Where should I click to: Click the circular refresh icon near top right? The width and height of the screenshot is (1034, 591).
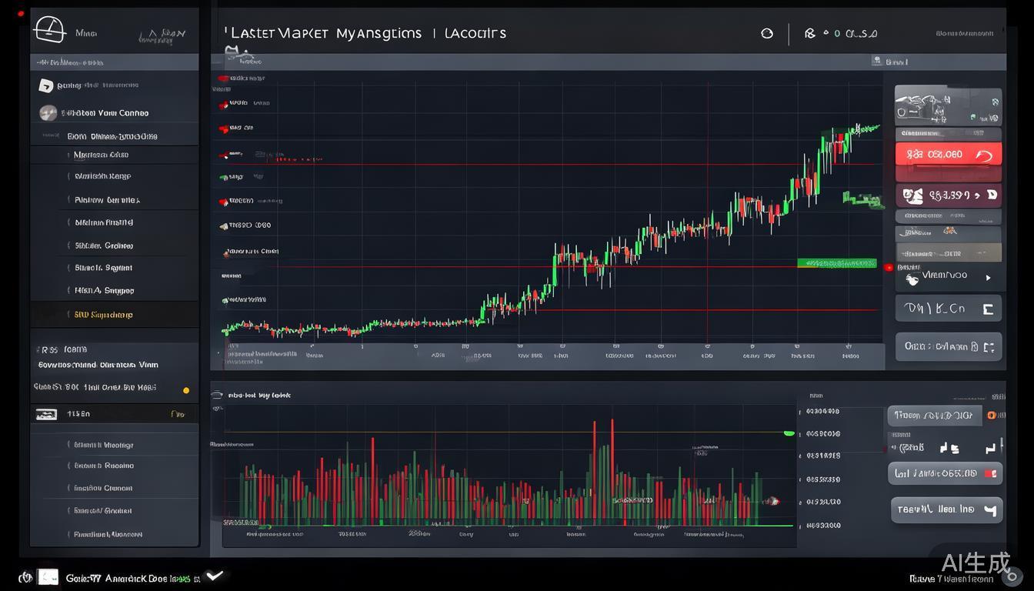(x=766, y=33)
